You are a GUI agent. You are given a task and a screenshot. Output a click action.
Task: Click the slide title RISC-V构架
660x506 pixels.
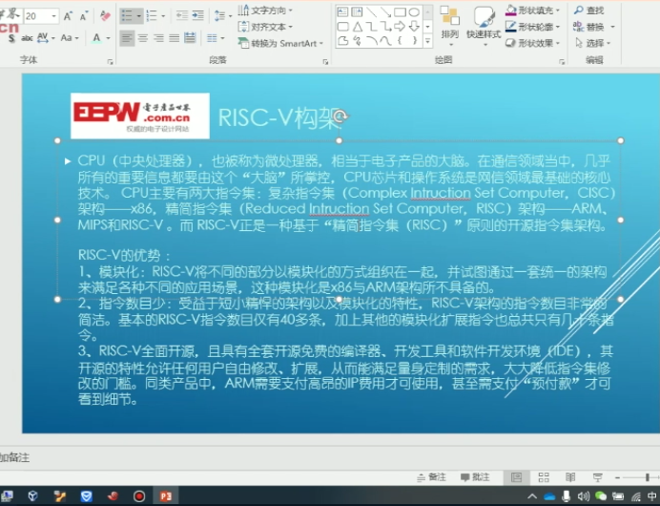click(279, 117)
